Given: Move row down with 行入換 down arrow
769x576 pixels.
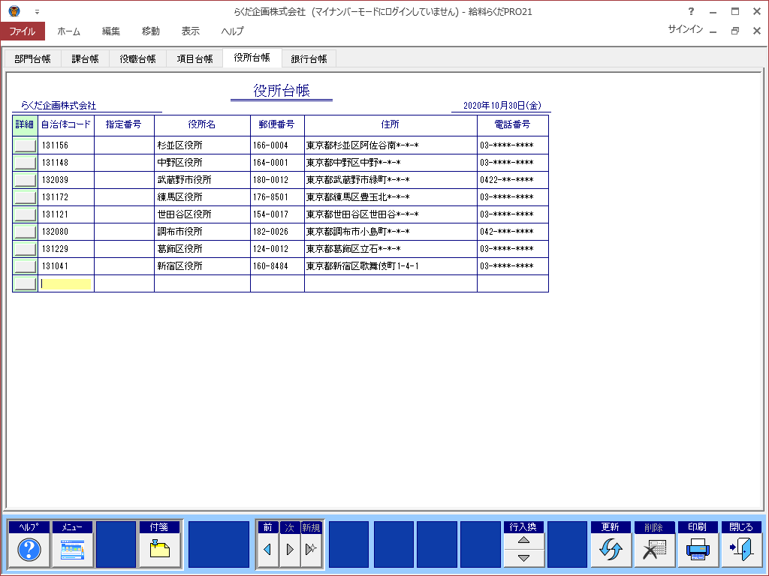Looking at the screenshot, I should click(523, 558).
